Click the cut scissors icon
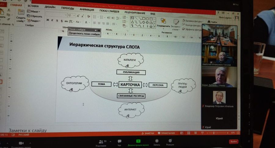The image size is (275, 148). pos(9,10)
